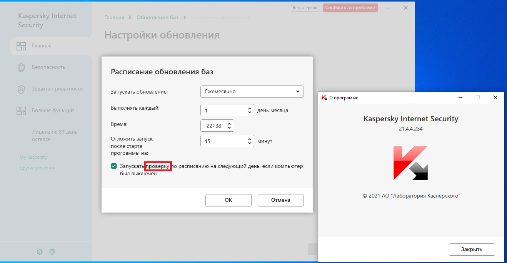Decrease the минут delay with down arrow
Screen dimensions: 507x263
(250, 143)
